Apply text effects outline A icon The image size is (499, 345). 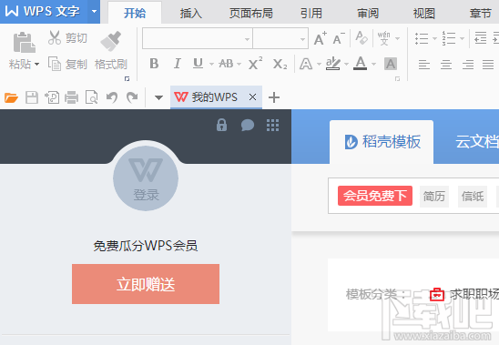click(306, 64)
